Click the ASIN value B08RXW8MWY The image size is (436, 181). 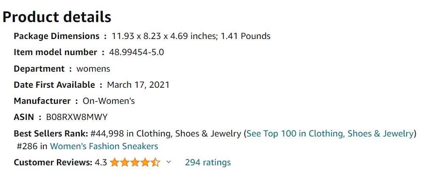(77, 117)
